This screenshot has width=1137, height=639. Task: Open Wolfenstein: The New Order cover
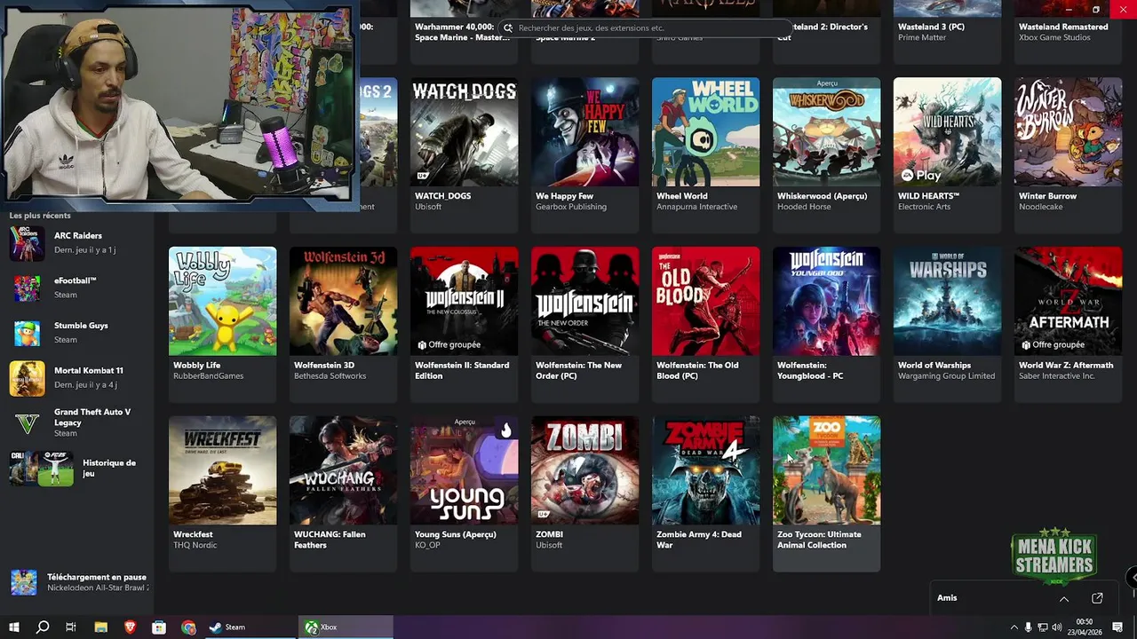pos(584,301)
